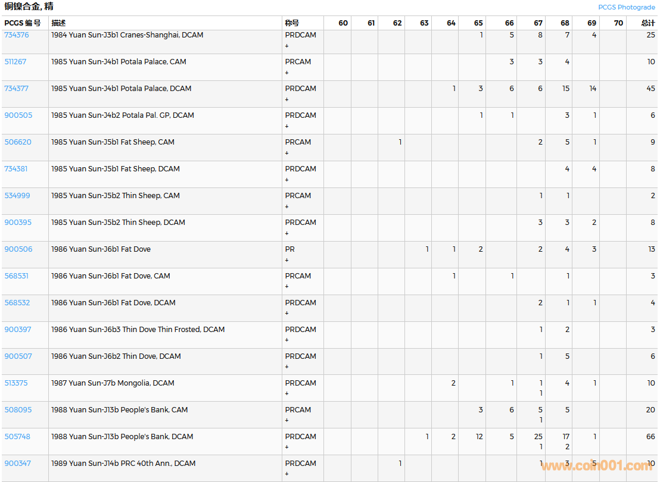Expand plus sign in Cranes-Shanghai DCAM row
The width and height of the screenshot is (660, 482).
[x=287, y=46]
